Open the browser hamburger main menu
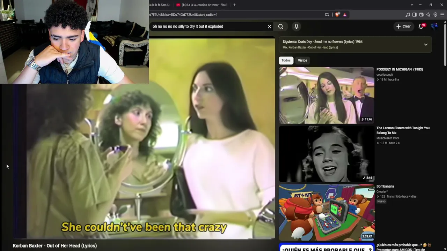447x251 pixels. [x=442, y=15]
